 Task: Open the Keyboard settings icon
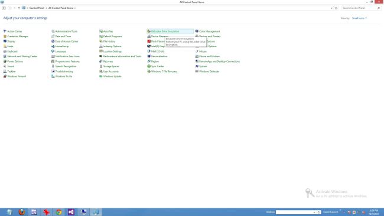pos(5,51)
